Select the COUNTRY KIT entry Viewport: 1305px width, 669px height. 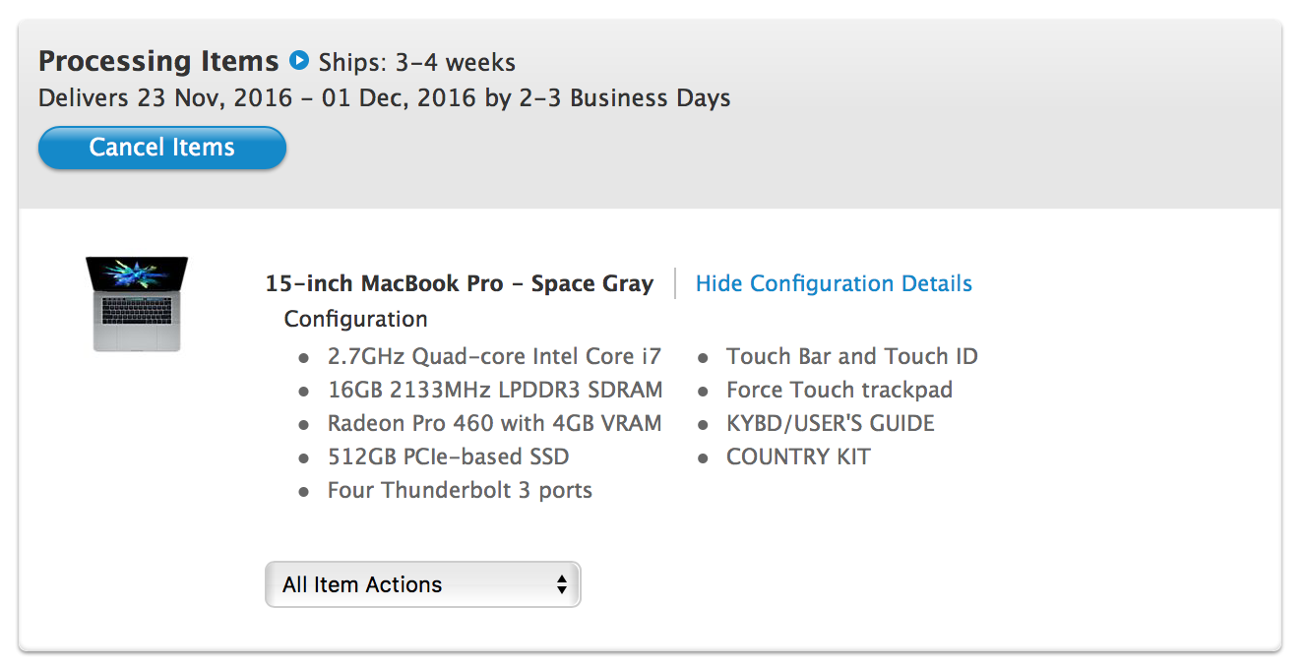798,456
